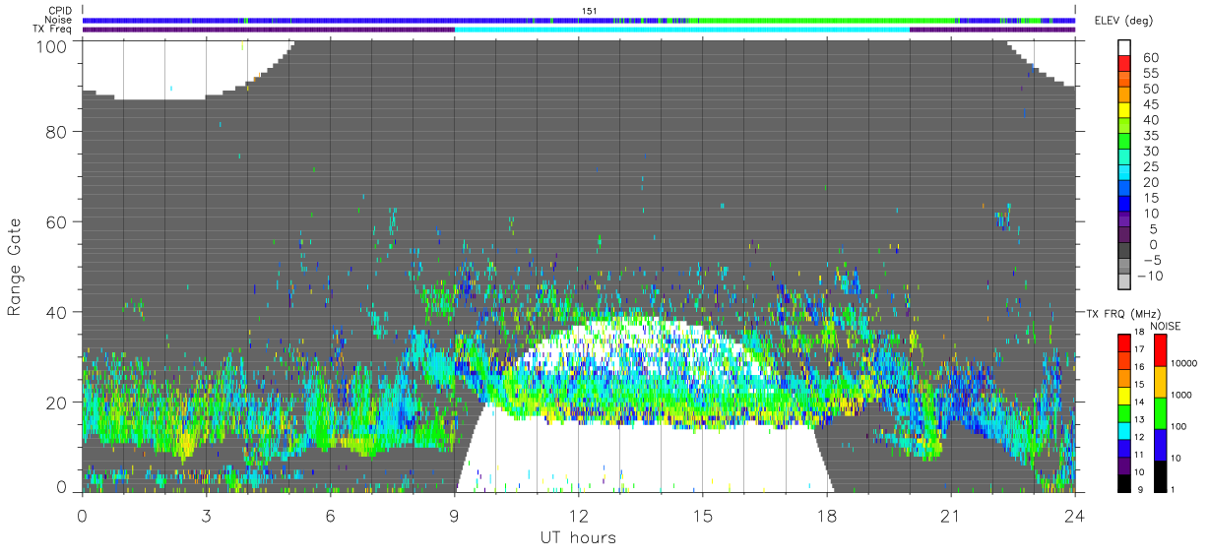1209x558 pixels.
Task: Click UT hours tick label 24
Action: point(1074,515)
